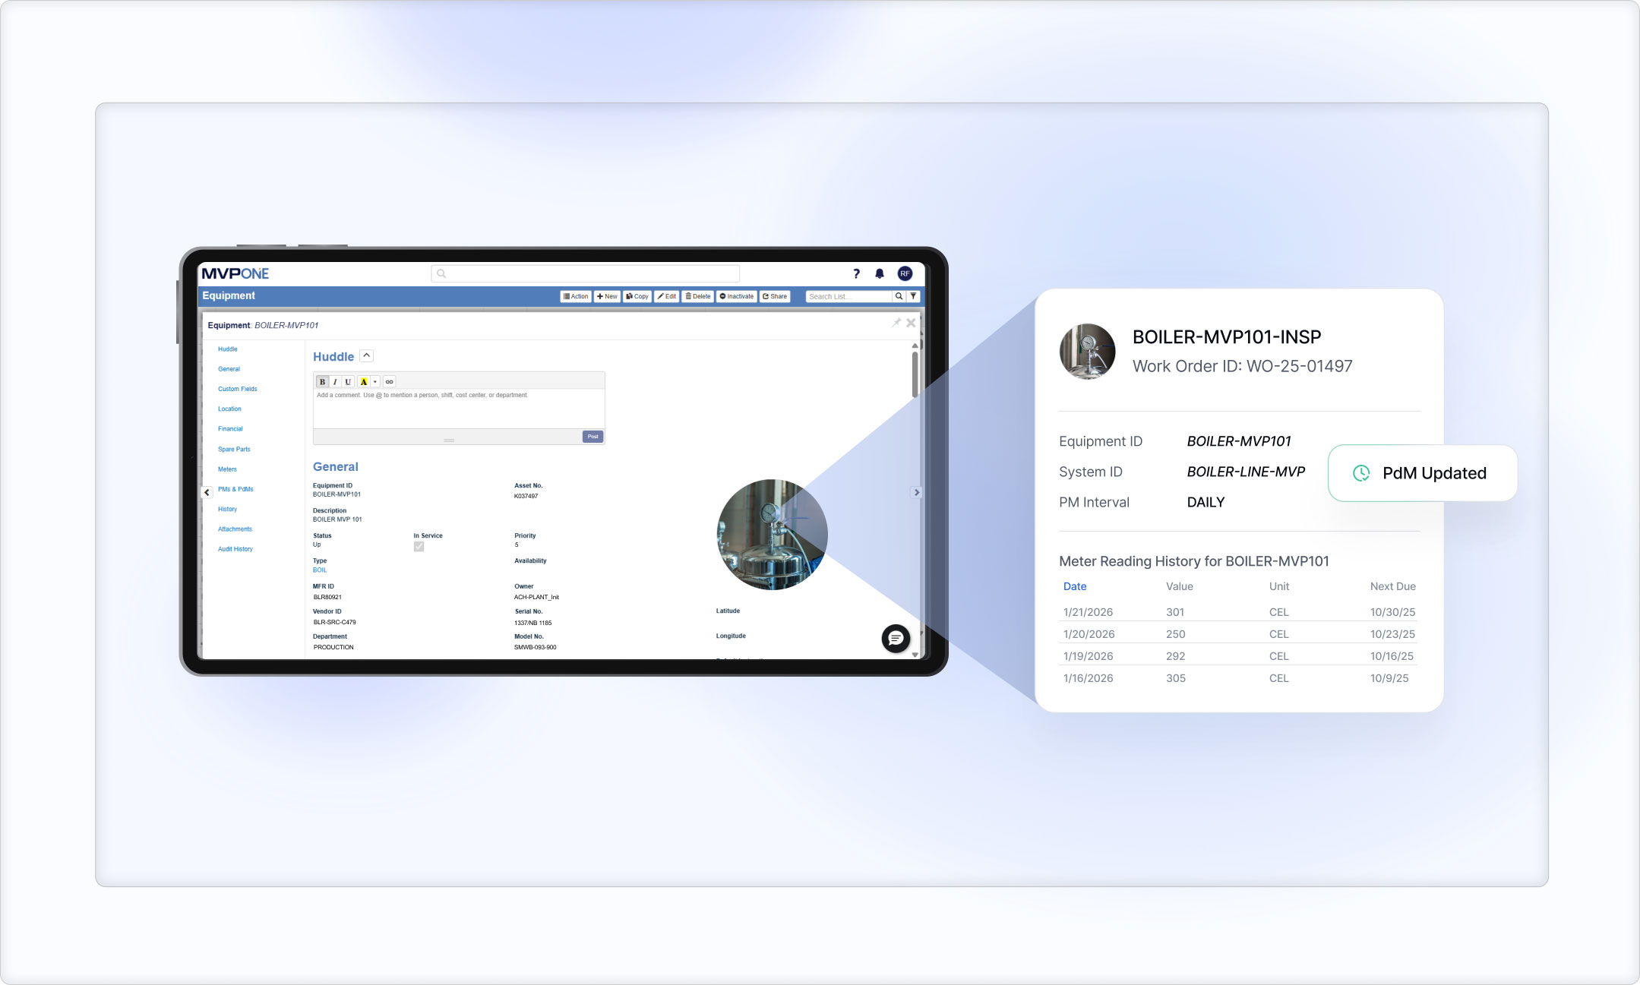The image size is (1640, 985).
Task: Insert a link in Huddle editor
Action: [x=389, y=382]
